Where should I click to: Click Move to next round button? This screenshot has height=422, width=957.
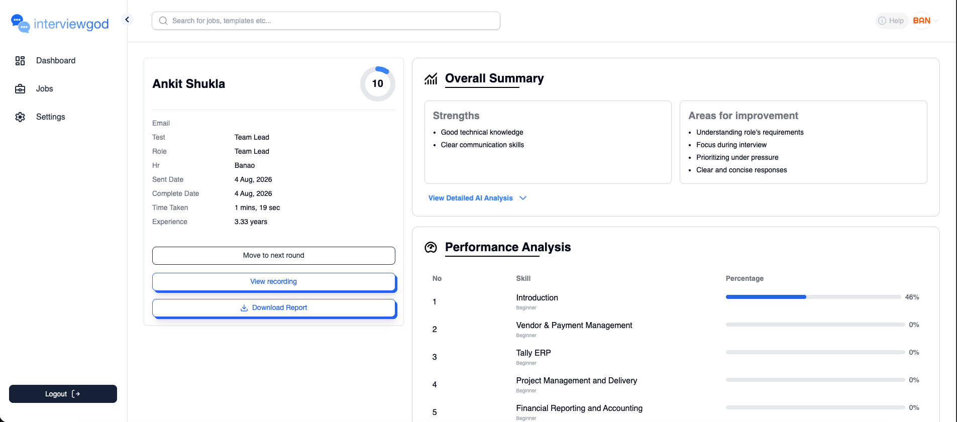[x=274, y=256]
